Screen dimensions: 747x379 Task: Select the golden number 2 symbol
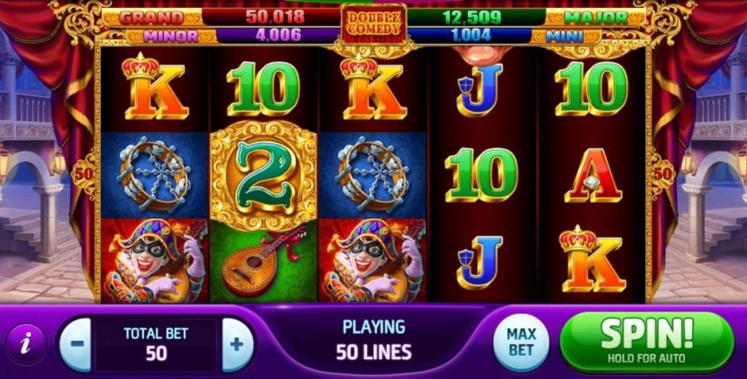click(264, 176)
